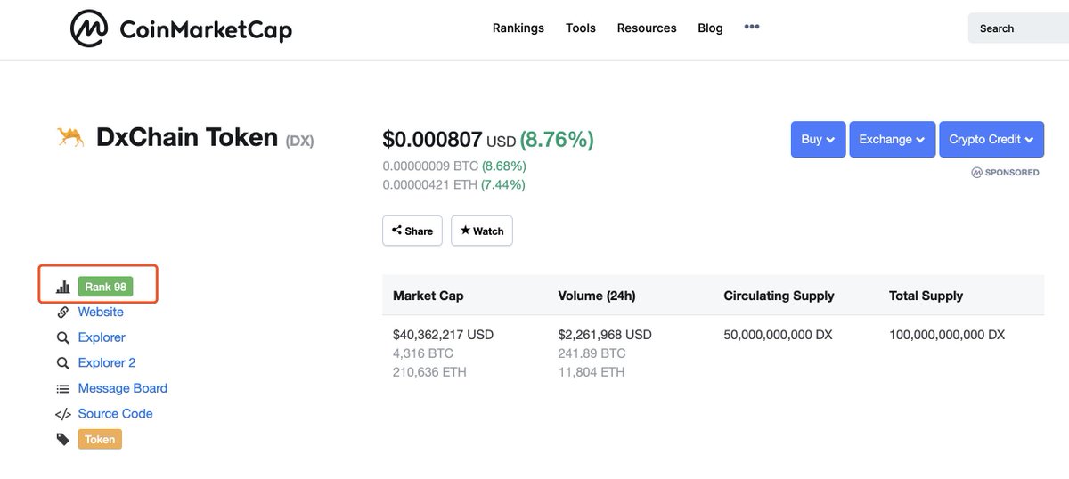Viewport: 1069px width, 479px height.
Task: Click the green Rank 98 badge
Action: tap(105, 287)
